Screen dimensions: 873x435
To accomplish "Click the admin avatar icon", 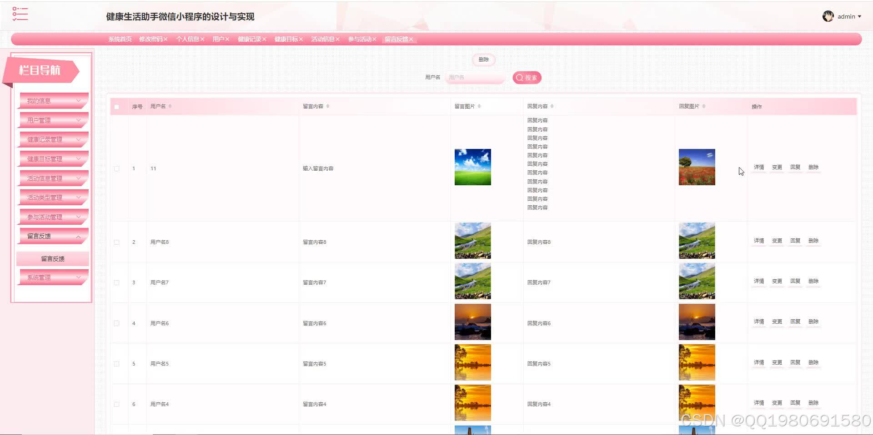I will coord(828,16).
